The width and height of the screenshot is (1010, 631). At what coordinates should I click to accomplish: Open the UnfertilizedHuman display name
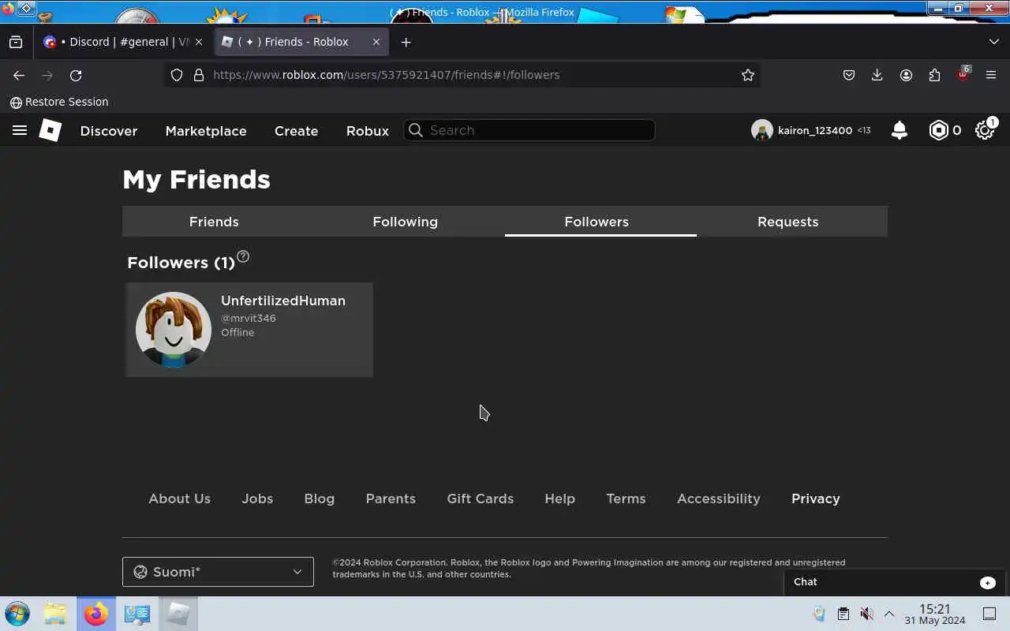click(x=283, y=301)
